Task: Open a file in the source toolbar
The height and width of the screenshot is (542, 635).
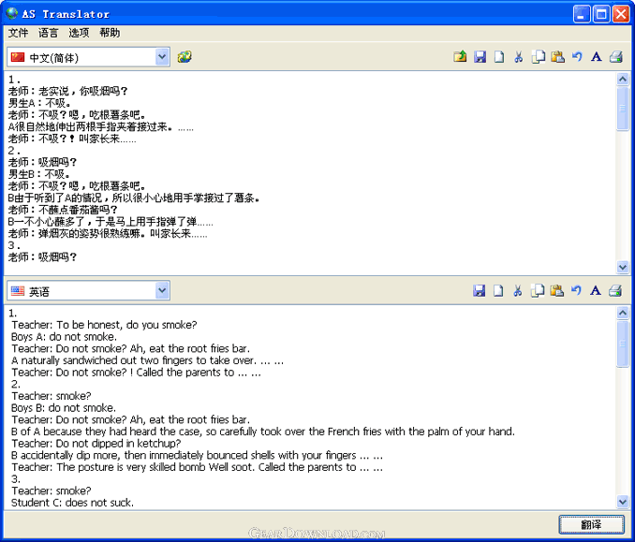Action: click(x=460, y=57)
